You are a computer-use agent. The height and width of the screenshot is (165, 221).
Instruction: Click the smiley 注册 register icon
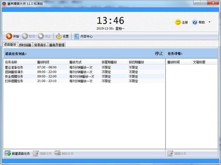(x=178, y=23)
